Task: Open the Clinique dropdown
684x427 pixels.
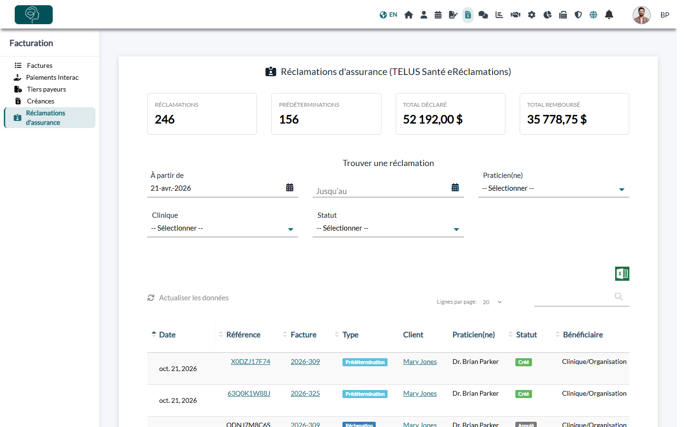Action: [x=223, y=228]
